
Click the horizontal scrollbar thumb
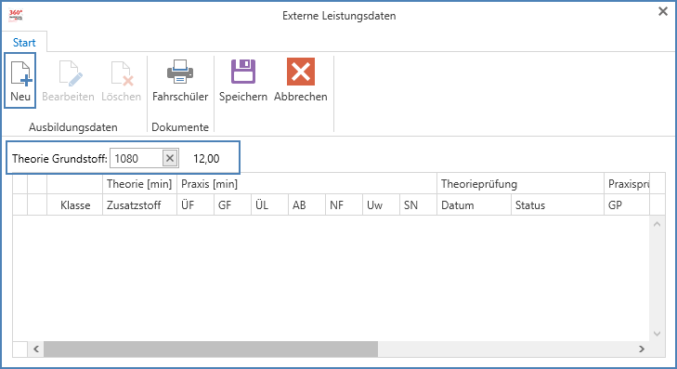211,349
